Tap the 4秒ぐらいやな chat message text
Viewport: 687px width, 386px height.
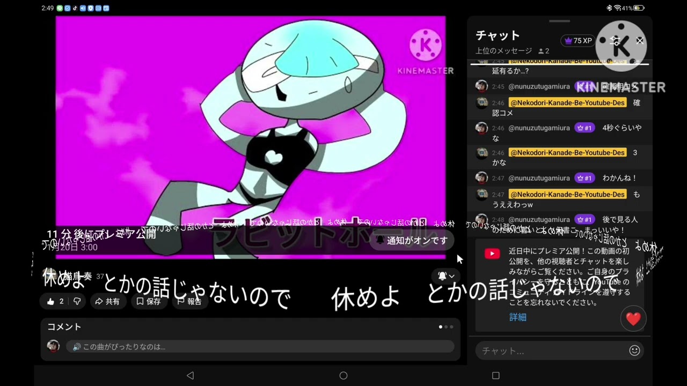coord(567,133)
